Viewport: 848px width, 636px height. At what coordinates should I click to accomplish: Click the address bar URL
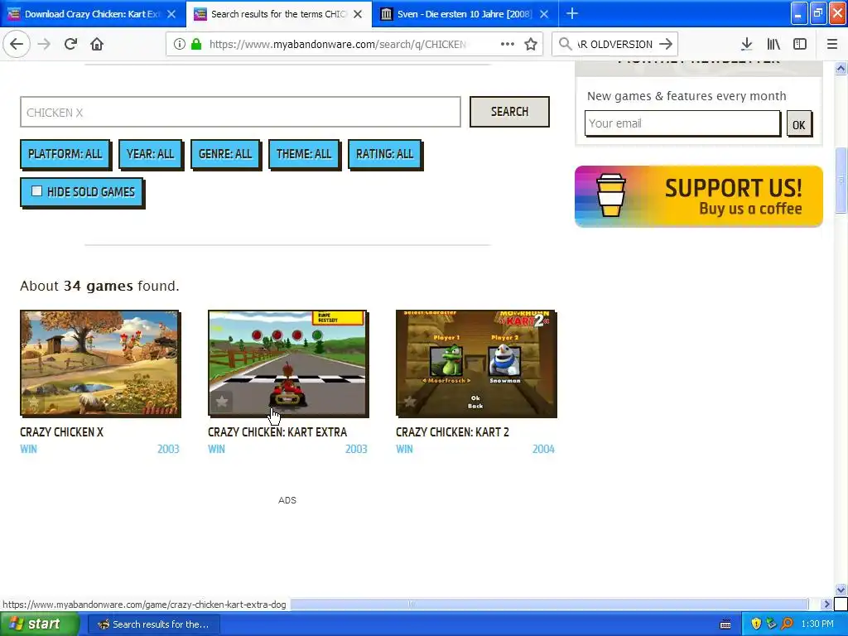(x=338, y=44)
